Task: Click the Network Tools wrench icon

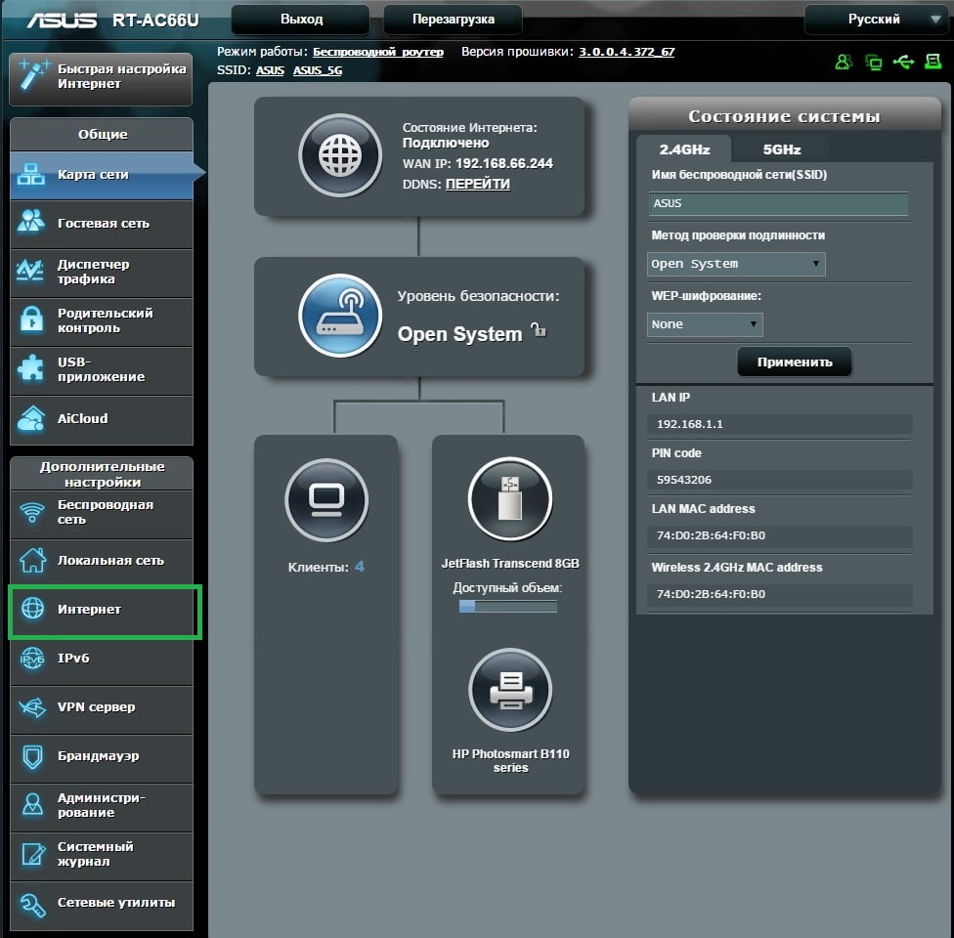Action: click(33, 905)
